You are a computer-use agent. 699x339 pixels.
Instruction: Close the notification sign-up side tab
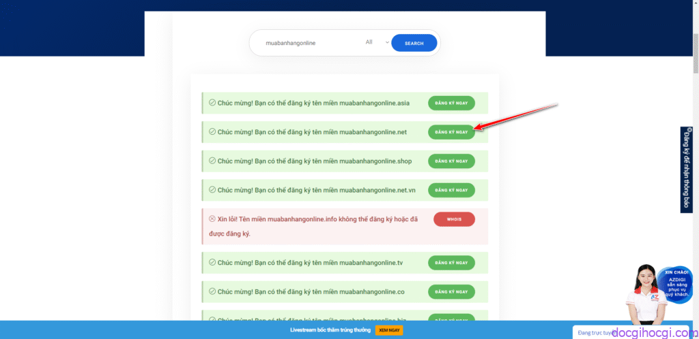pos(689,129)
